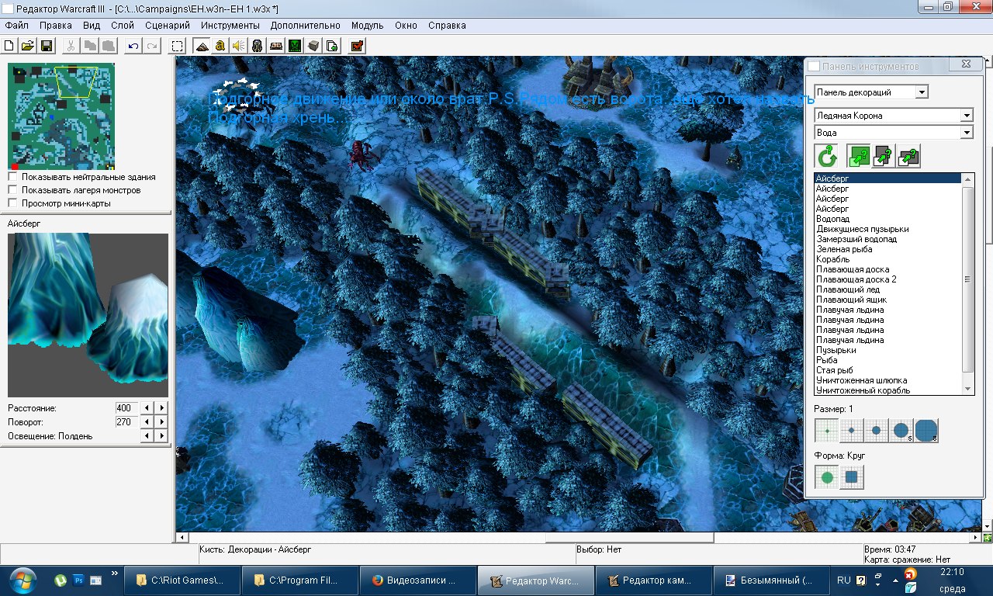Select 'Уничтоженный корабль' in the doodad list
Viewport: 993px width, 596px height.
click(x=888, y=390)
